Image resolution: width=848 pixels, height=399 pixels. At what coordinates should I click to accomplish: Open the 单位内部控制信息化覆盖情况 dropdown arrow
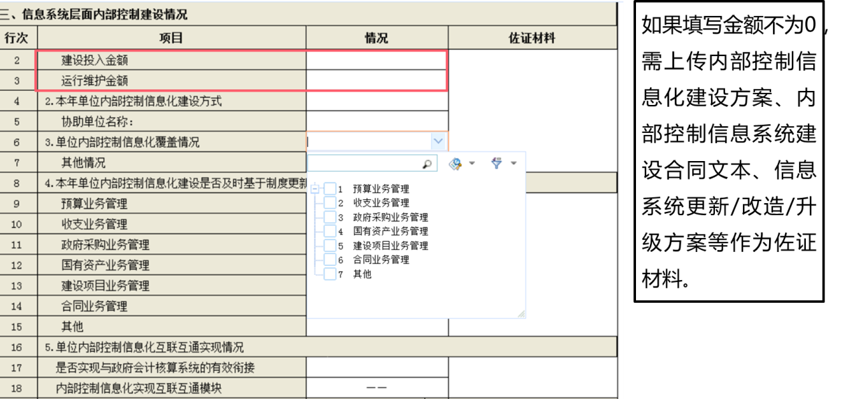tap(438, 142)
